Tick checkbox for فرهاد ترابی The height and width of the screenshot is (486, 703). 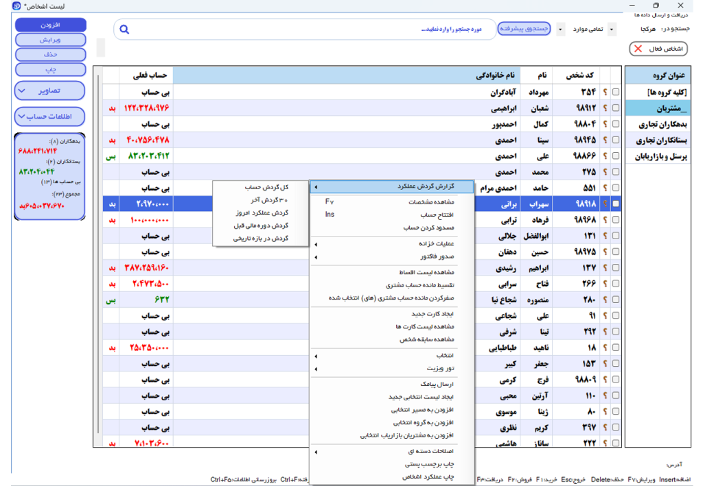pyautogui.click(x=616, y=220)
